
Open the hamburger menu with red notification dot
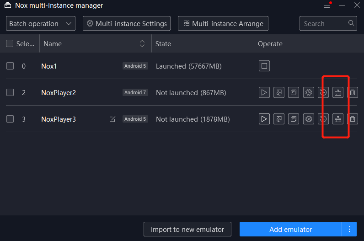tap(327, 5)
